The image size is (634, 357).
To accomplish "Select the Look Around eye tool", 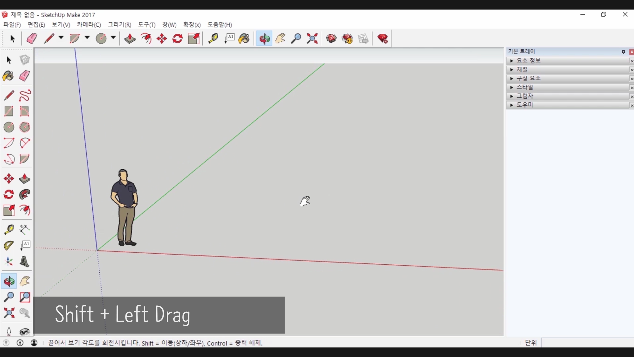I will pos(24,332).
